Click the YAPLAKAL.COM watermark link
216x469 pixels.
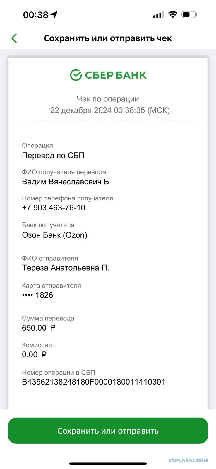tap(188, 460)
